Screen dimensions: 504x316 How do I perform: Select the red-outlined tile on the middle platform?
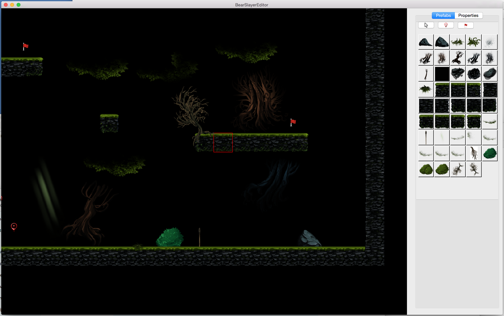(223, 142)
